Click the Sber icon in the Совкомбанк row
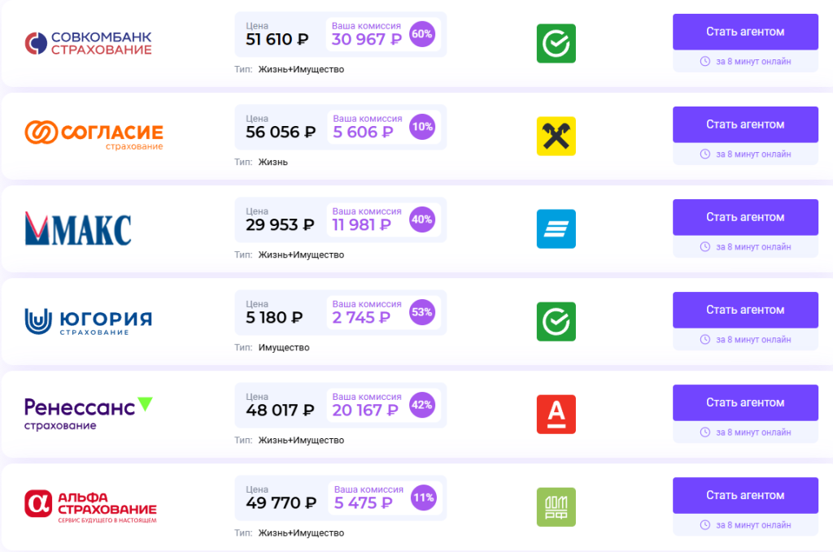833x552 pixels. click(556, 44)
